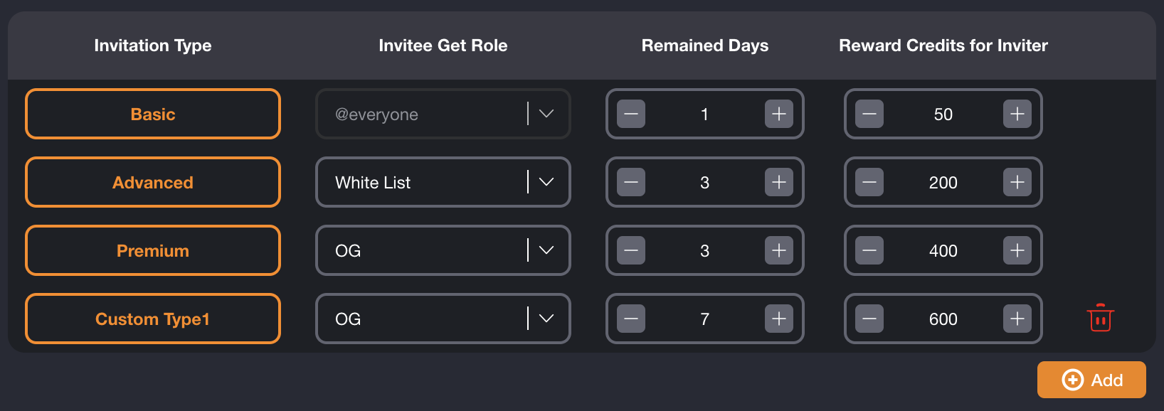Decrease Remained Days for Advanced
This screenshot has width=1164, height=411.
(631, 182)
